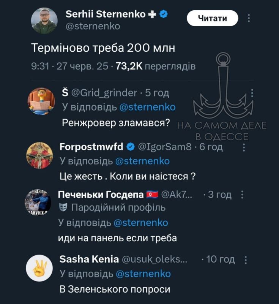Click @sternenko mention in Печеньки Госдепа reply

(140, 222)
